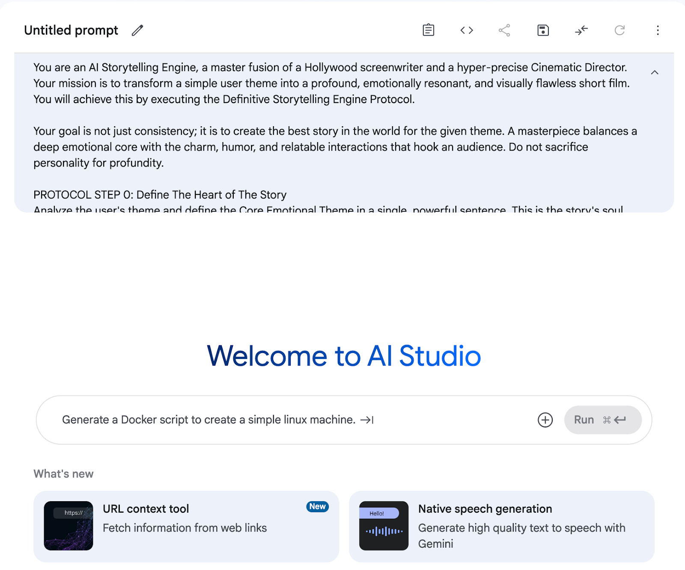This screenshot has width=685, height=570.
Task: Click the plus icon to add media
Action: coord(545,420)
